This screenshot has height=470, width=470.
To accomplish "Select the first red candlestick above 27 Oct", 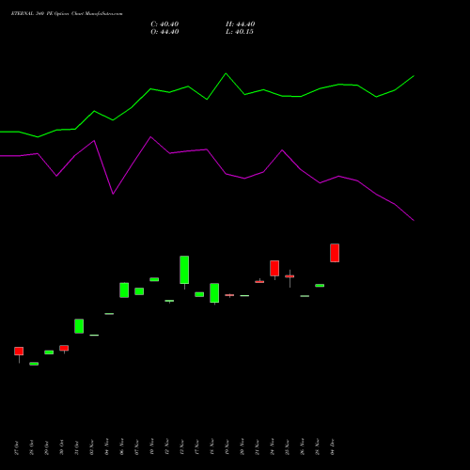I will [x=19, y=351].
